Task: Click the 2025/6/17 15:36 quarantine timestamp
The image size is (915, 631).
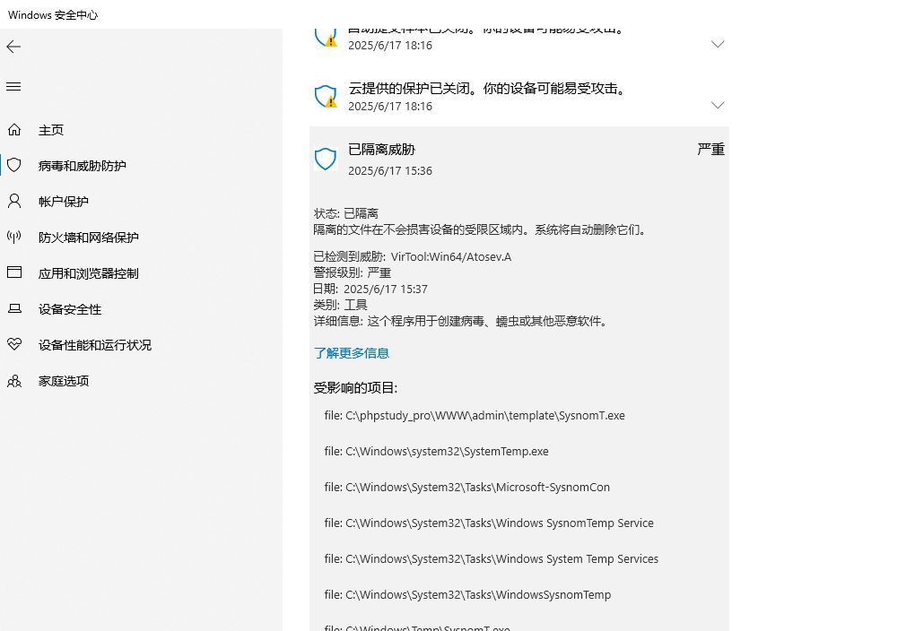Action: tap(390, 171)
